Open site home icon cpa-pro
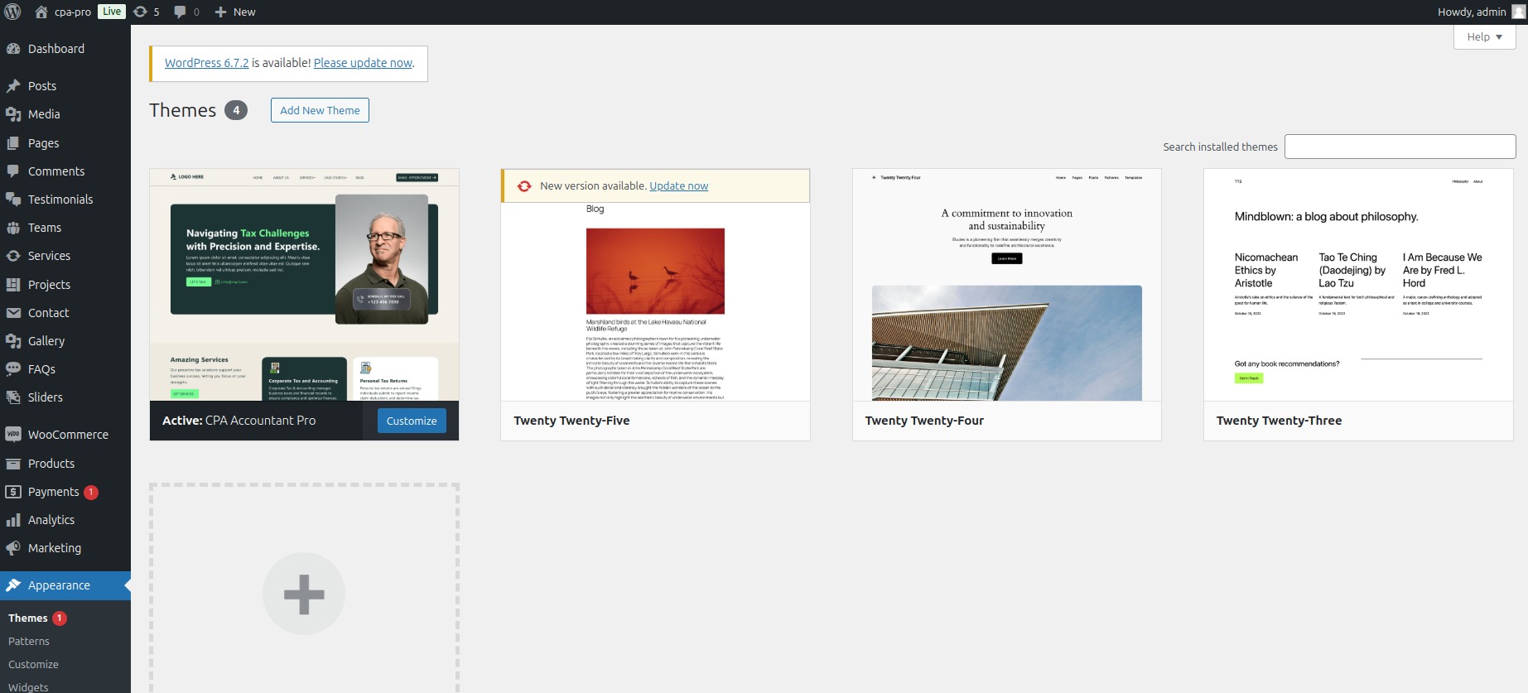The width and height of the screenshot is (1528, 693). pos(41,12)
